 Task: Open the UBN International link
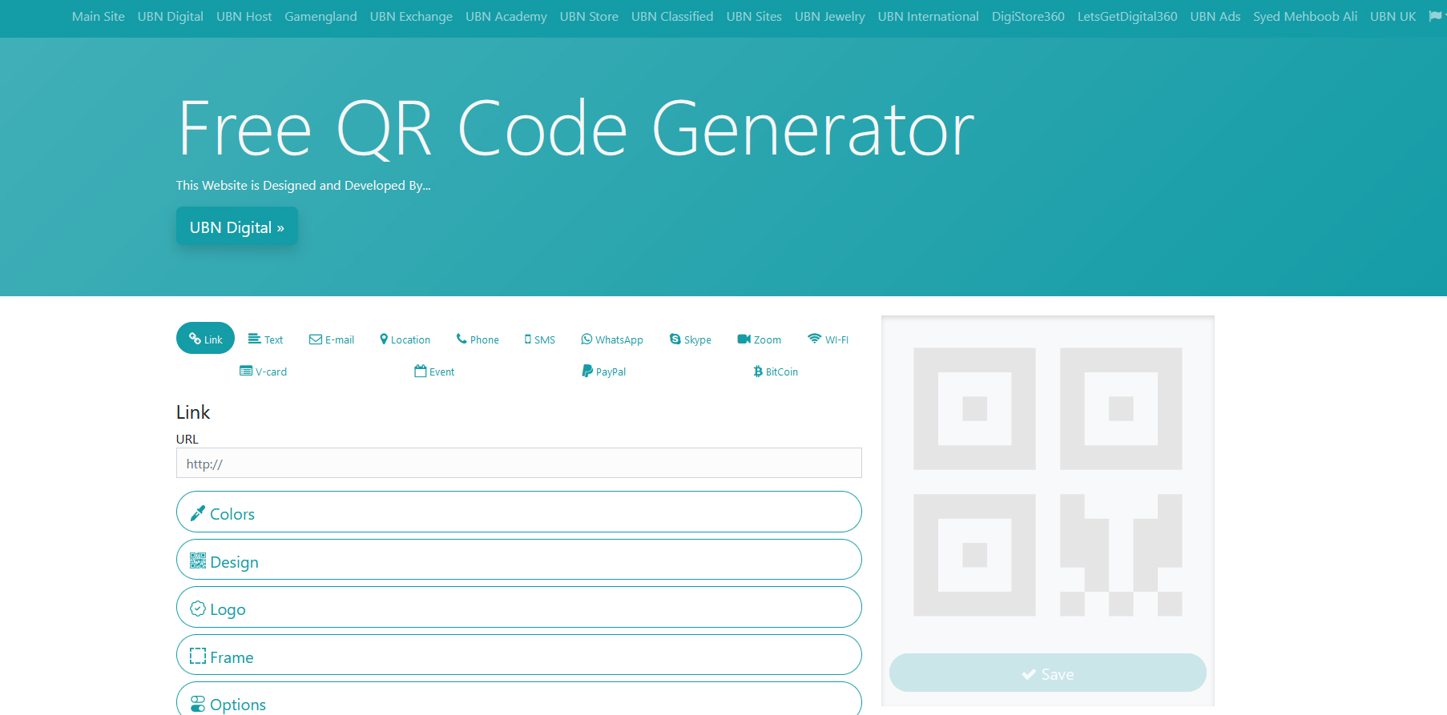(929, 16)
